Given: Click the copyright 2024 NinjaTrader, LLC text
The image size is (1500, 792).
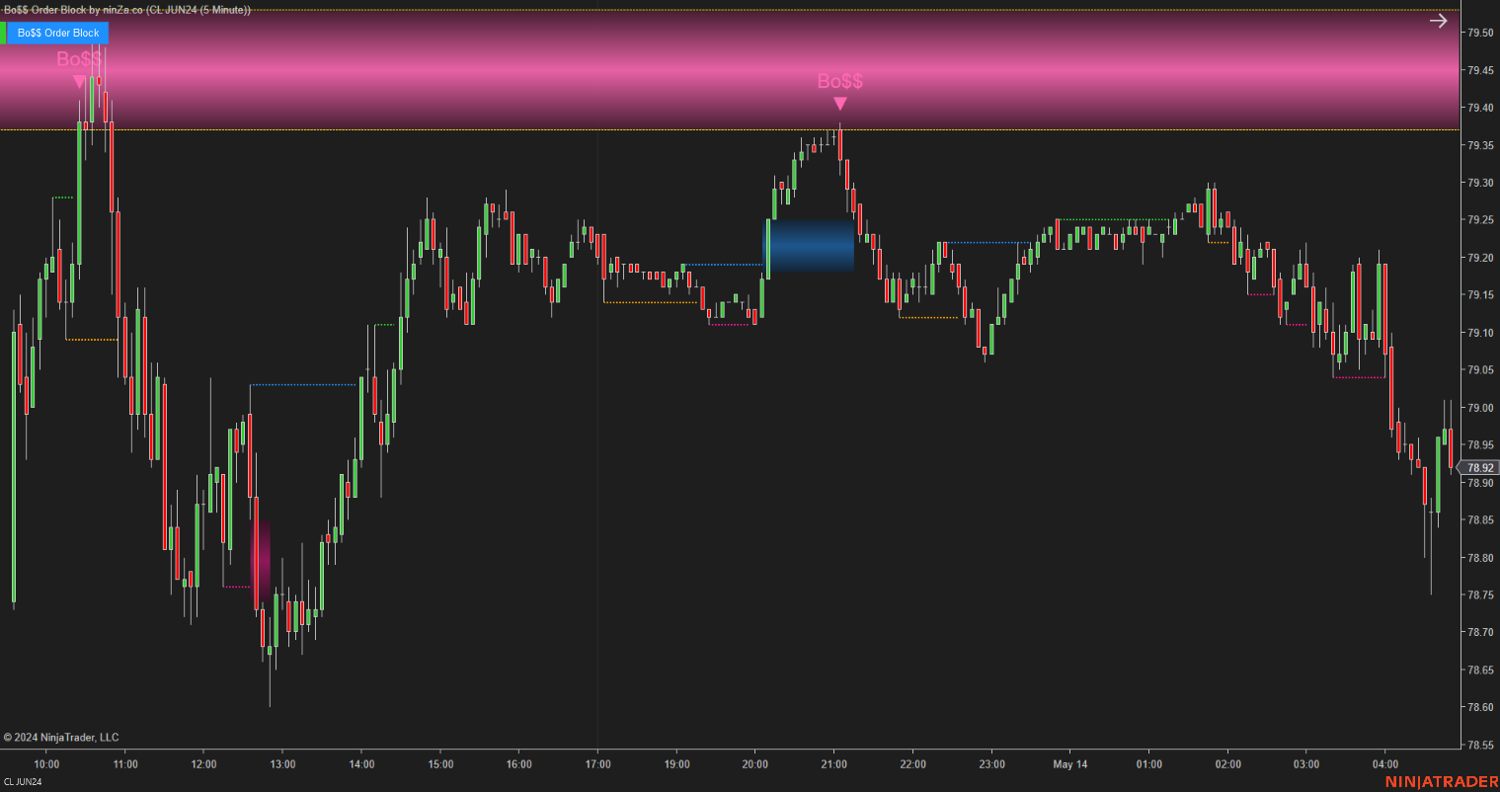Looking at the screenshot, I should [61, 737].
